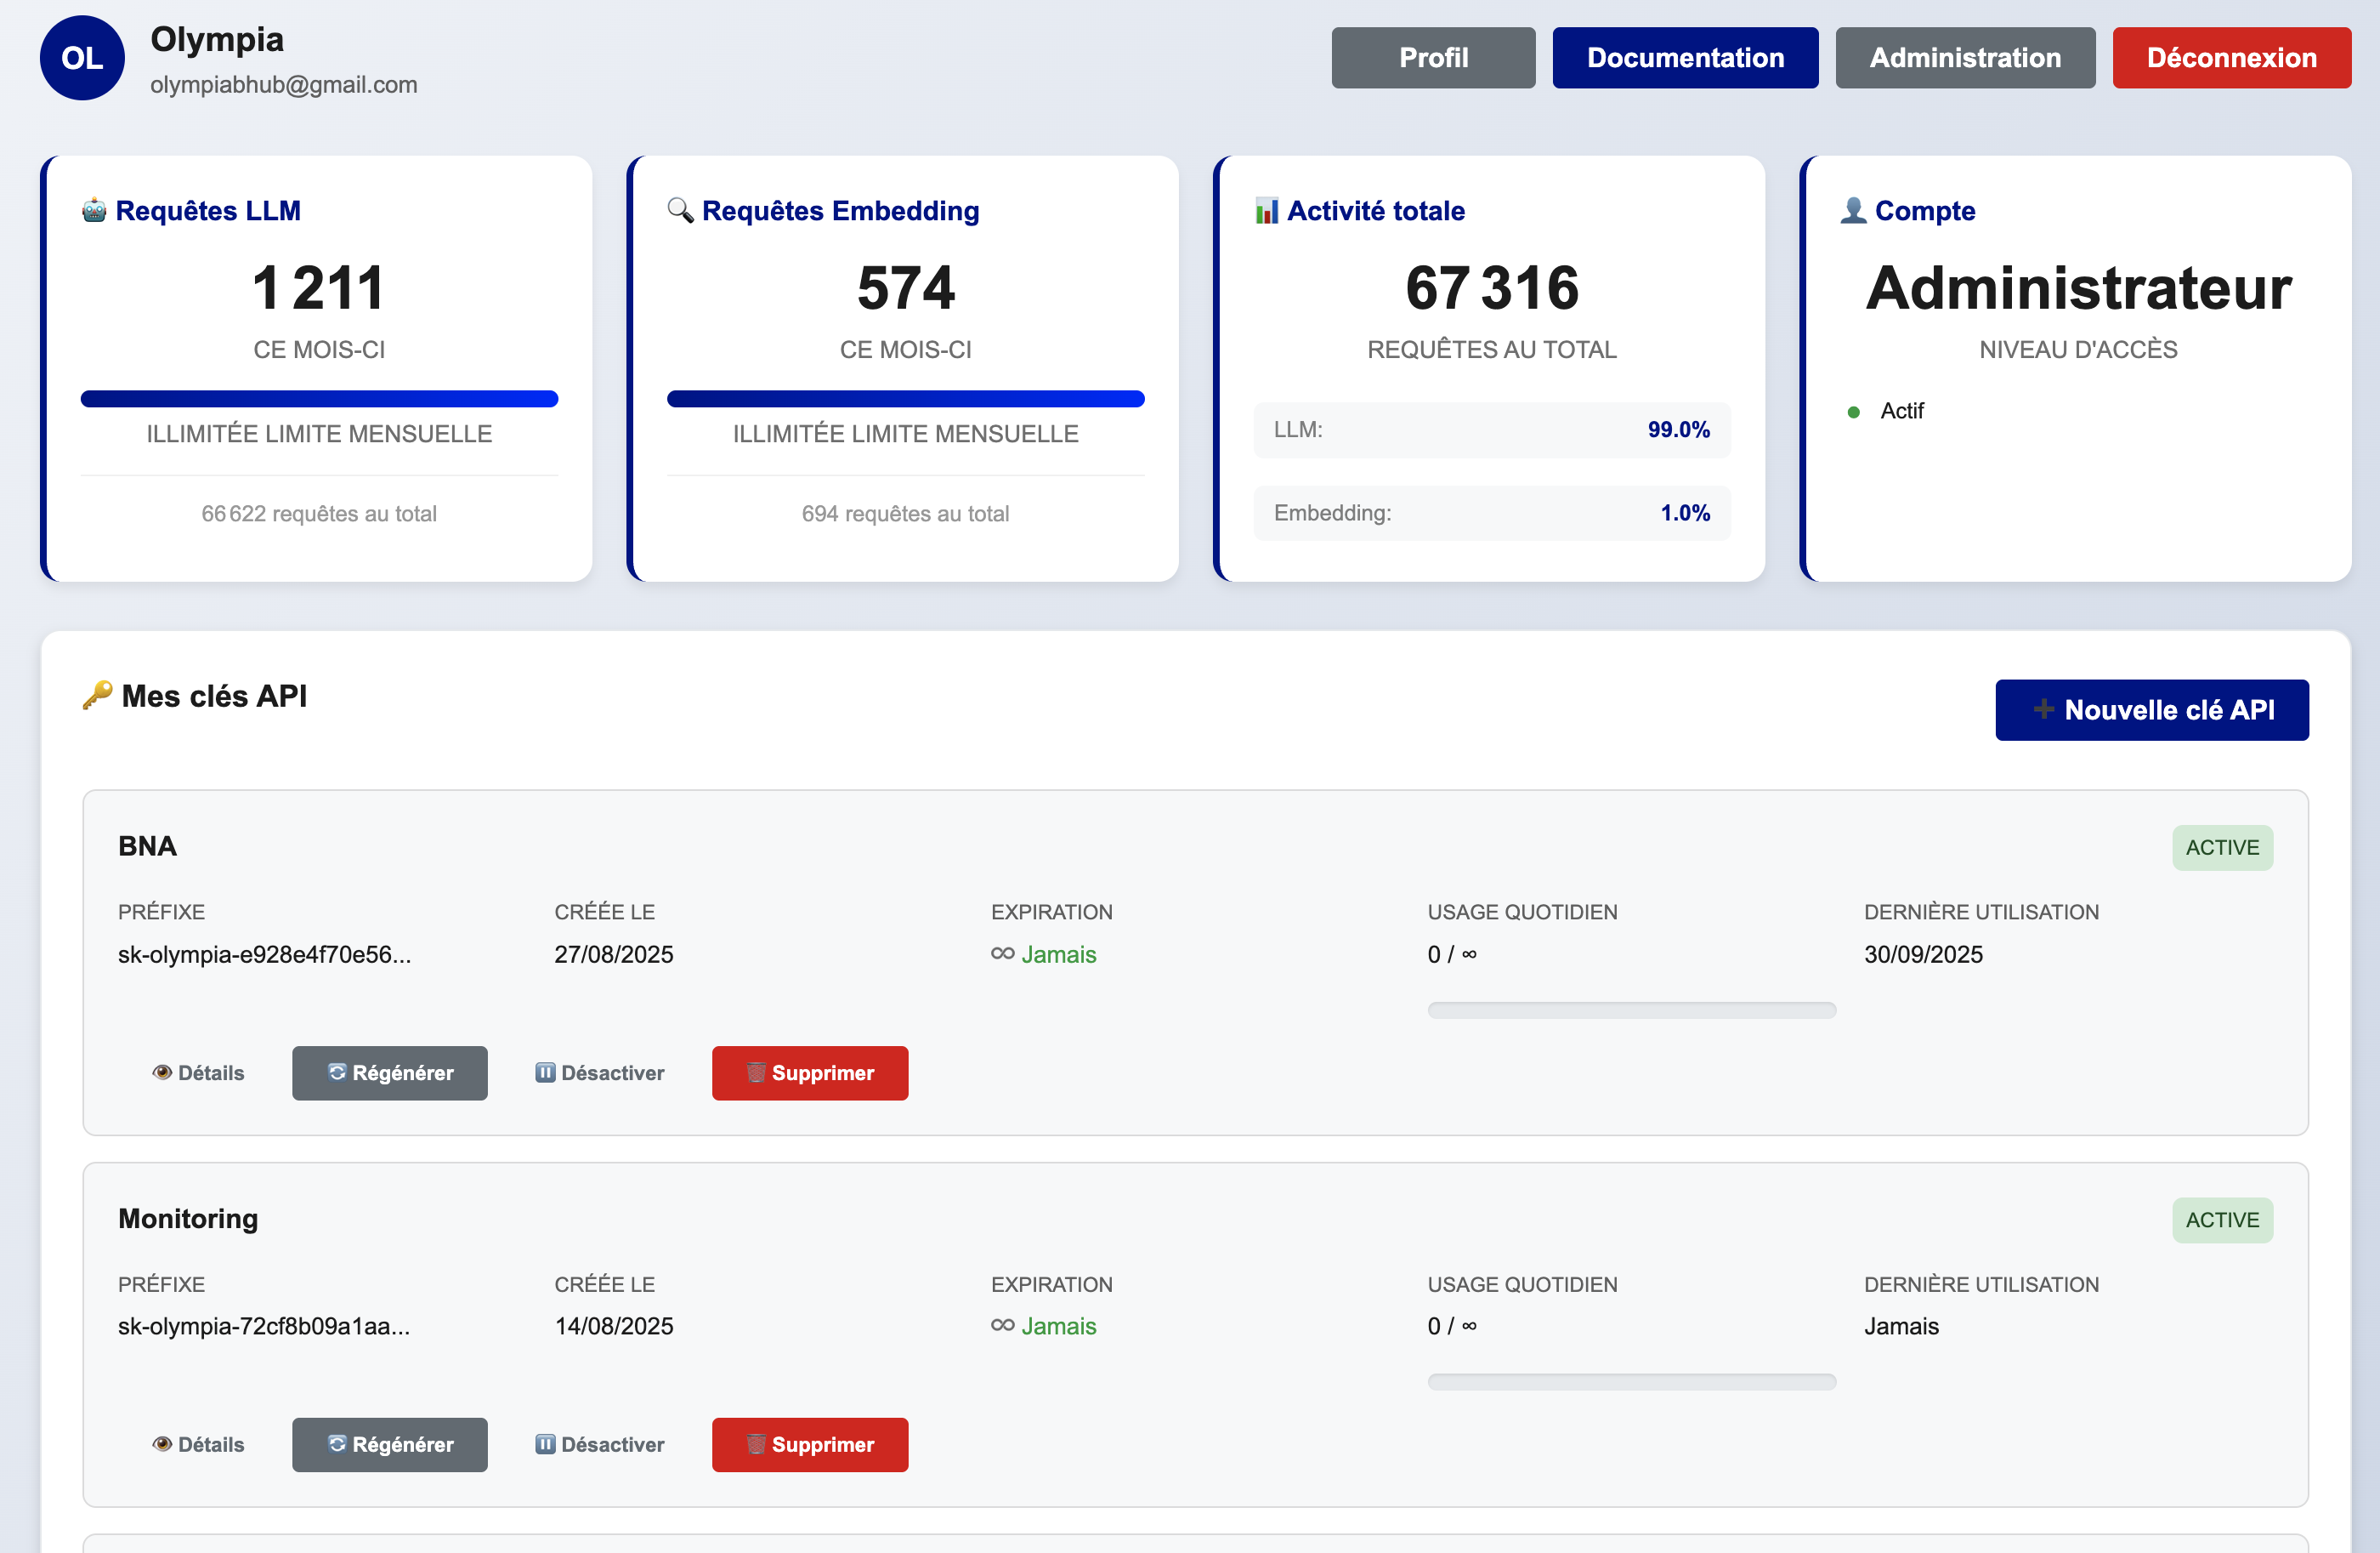Deactivate the Monitoring key
The image size is (2380, 1553).
(599, 1444)
